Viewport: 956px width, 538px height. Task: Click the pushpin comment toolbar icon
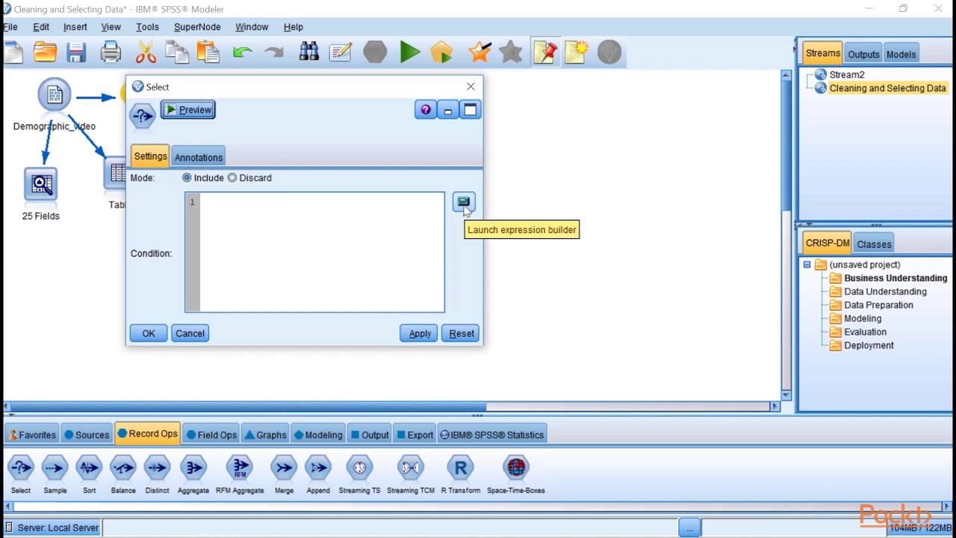pyautogui.click(x=545, y=52)
